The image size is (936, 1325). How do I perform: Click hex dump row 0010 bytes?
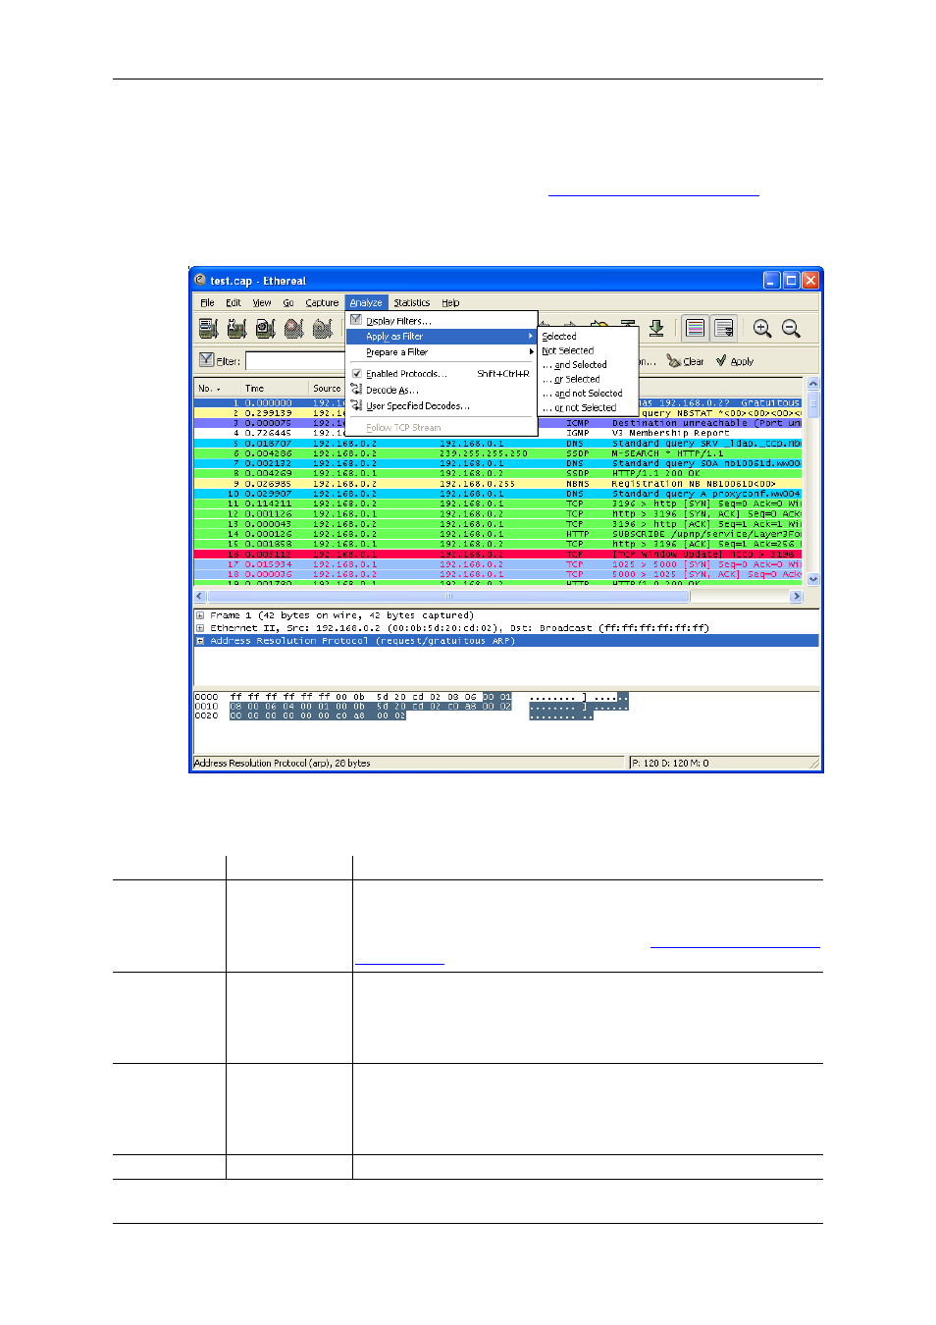(371, 707)
